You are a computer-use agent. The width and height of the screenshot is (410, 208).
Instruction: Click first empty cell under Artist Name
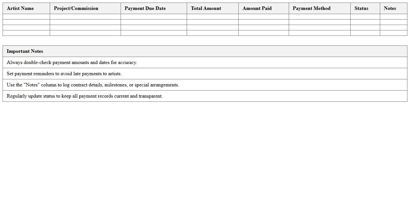pyautogui.click(x=26, y=17)
